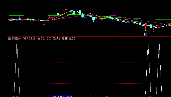This screenshot has height=97, width=171.
Task: Collapse the 股票公式GPGS indicator panel chevron
Action: [9, 39]
